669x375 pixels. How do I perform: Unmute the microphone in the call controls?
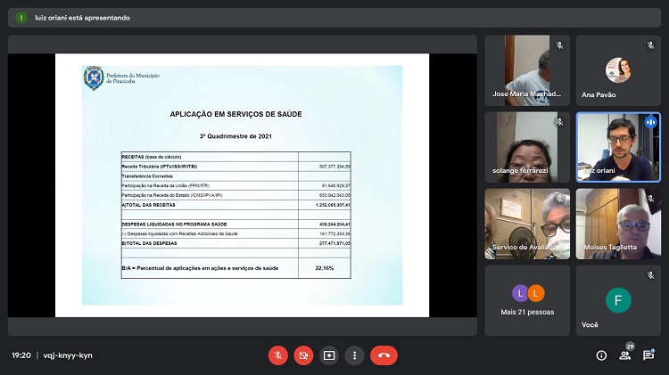point(278,355)
